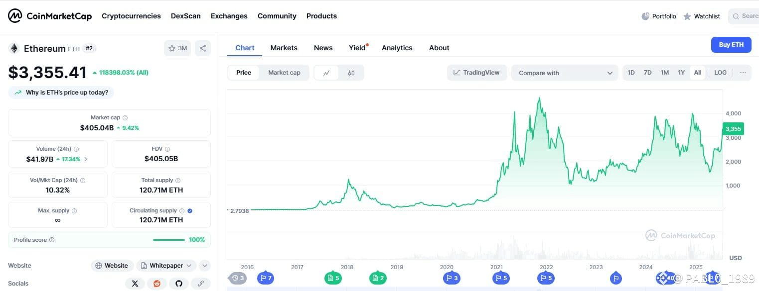Click the Buy ETH button
This screenshot has width=759, height=291.
click(731, 45)
